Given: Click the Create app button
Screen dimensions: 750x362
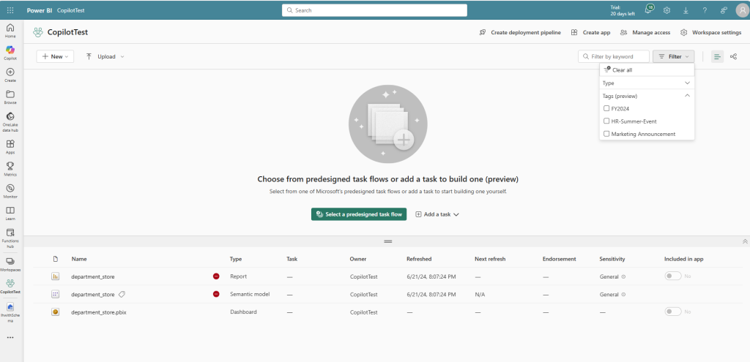Looking at the screenshot, I should (590, 32).
